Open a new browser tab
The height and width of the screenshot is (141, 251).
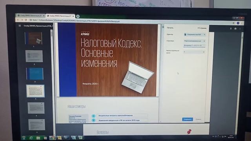(x=78, y=16)
